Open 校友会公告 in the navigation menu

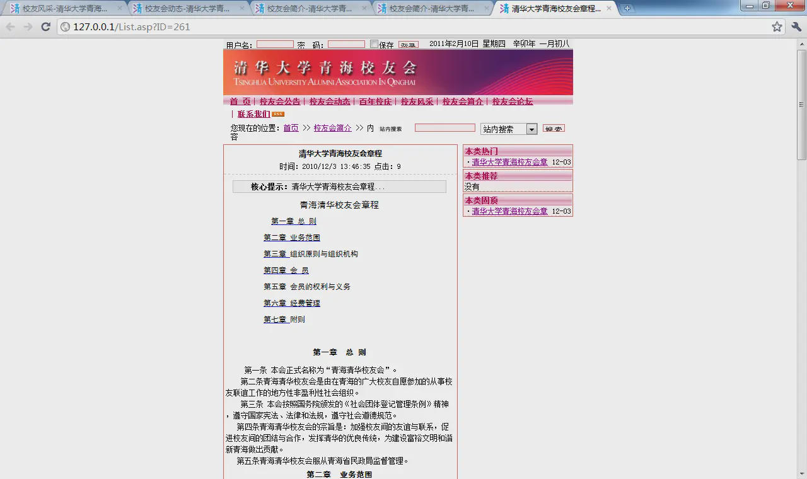tap(280, 101)
